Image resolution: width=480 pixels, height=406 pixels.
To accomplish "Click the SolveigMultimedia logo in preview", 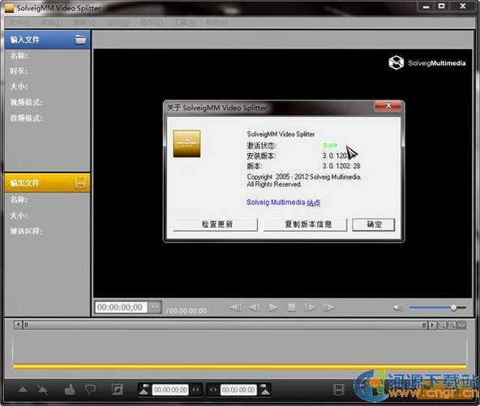I will pos(427,62).
